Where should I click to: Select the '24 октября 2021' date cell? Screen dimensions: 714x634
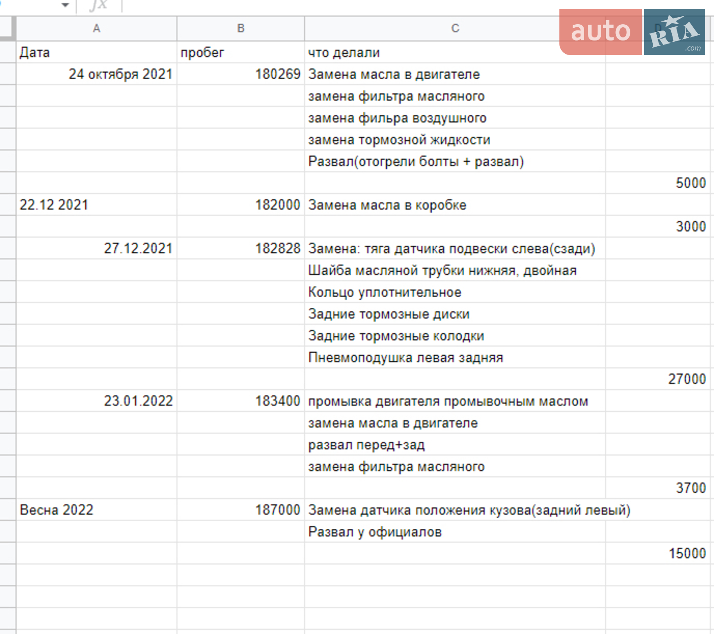click(x=96, y=74)
